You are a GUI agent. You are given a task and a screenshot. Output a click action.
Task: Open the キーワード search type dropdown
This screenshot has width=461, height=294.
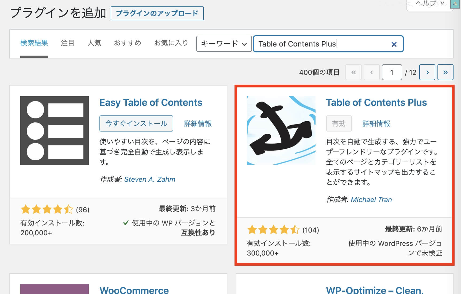[224, 44]
